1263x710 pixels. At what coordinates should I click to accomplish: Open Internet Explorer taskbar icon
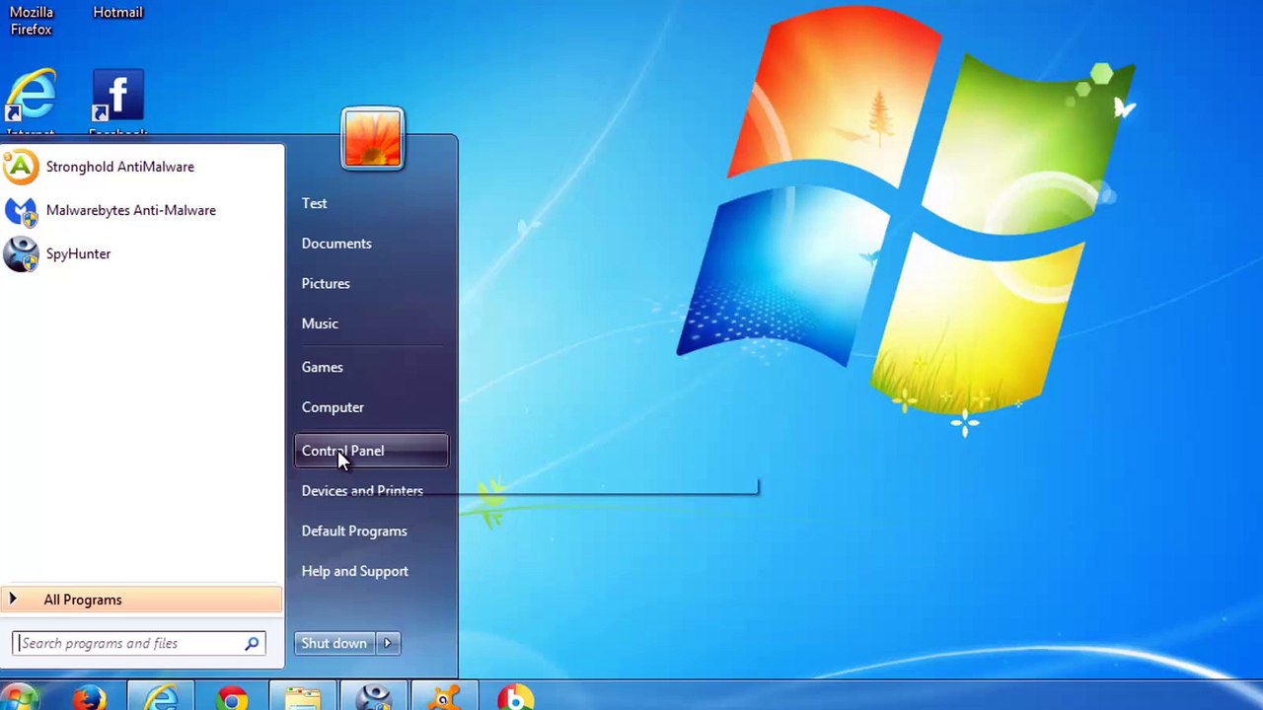point(161,698)
